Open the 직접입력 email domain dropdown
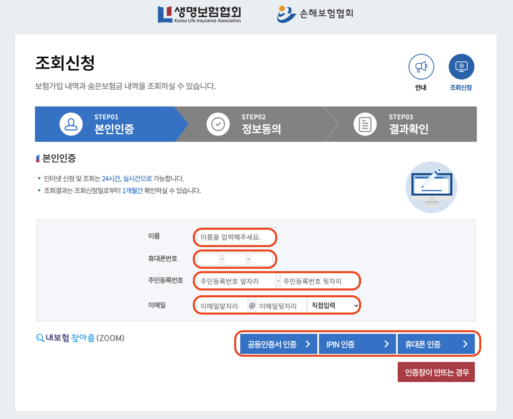This screenshot has width=513, height=419. pyautogui.click(x=333, y=305)
